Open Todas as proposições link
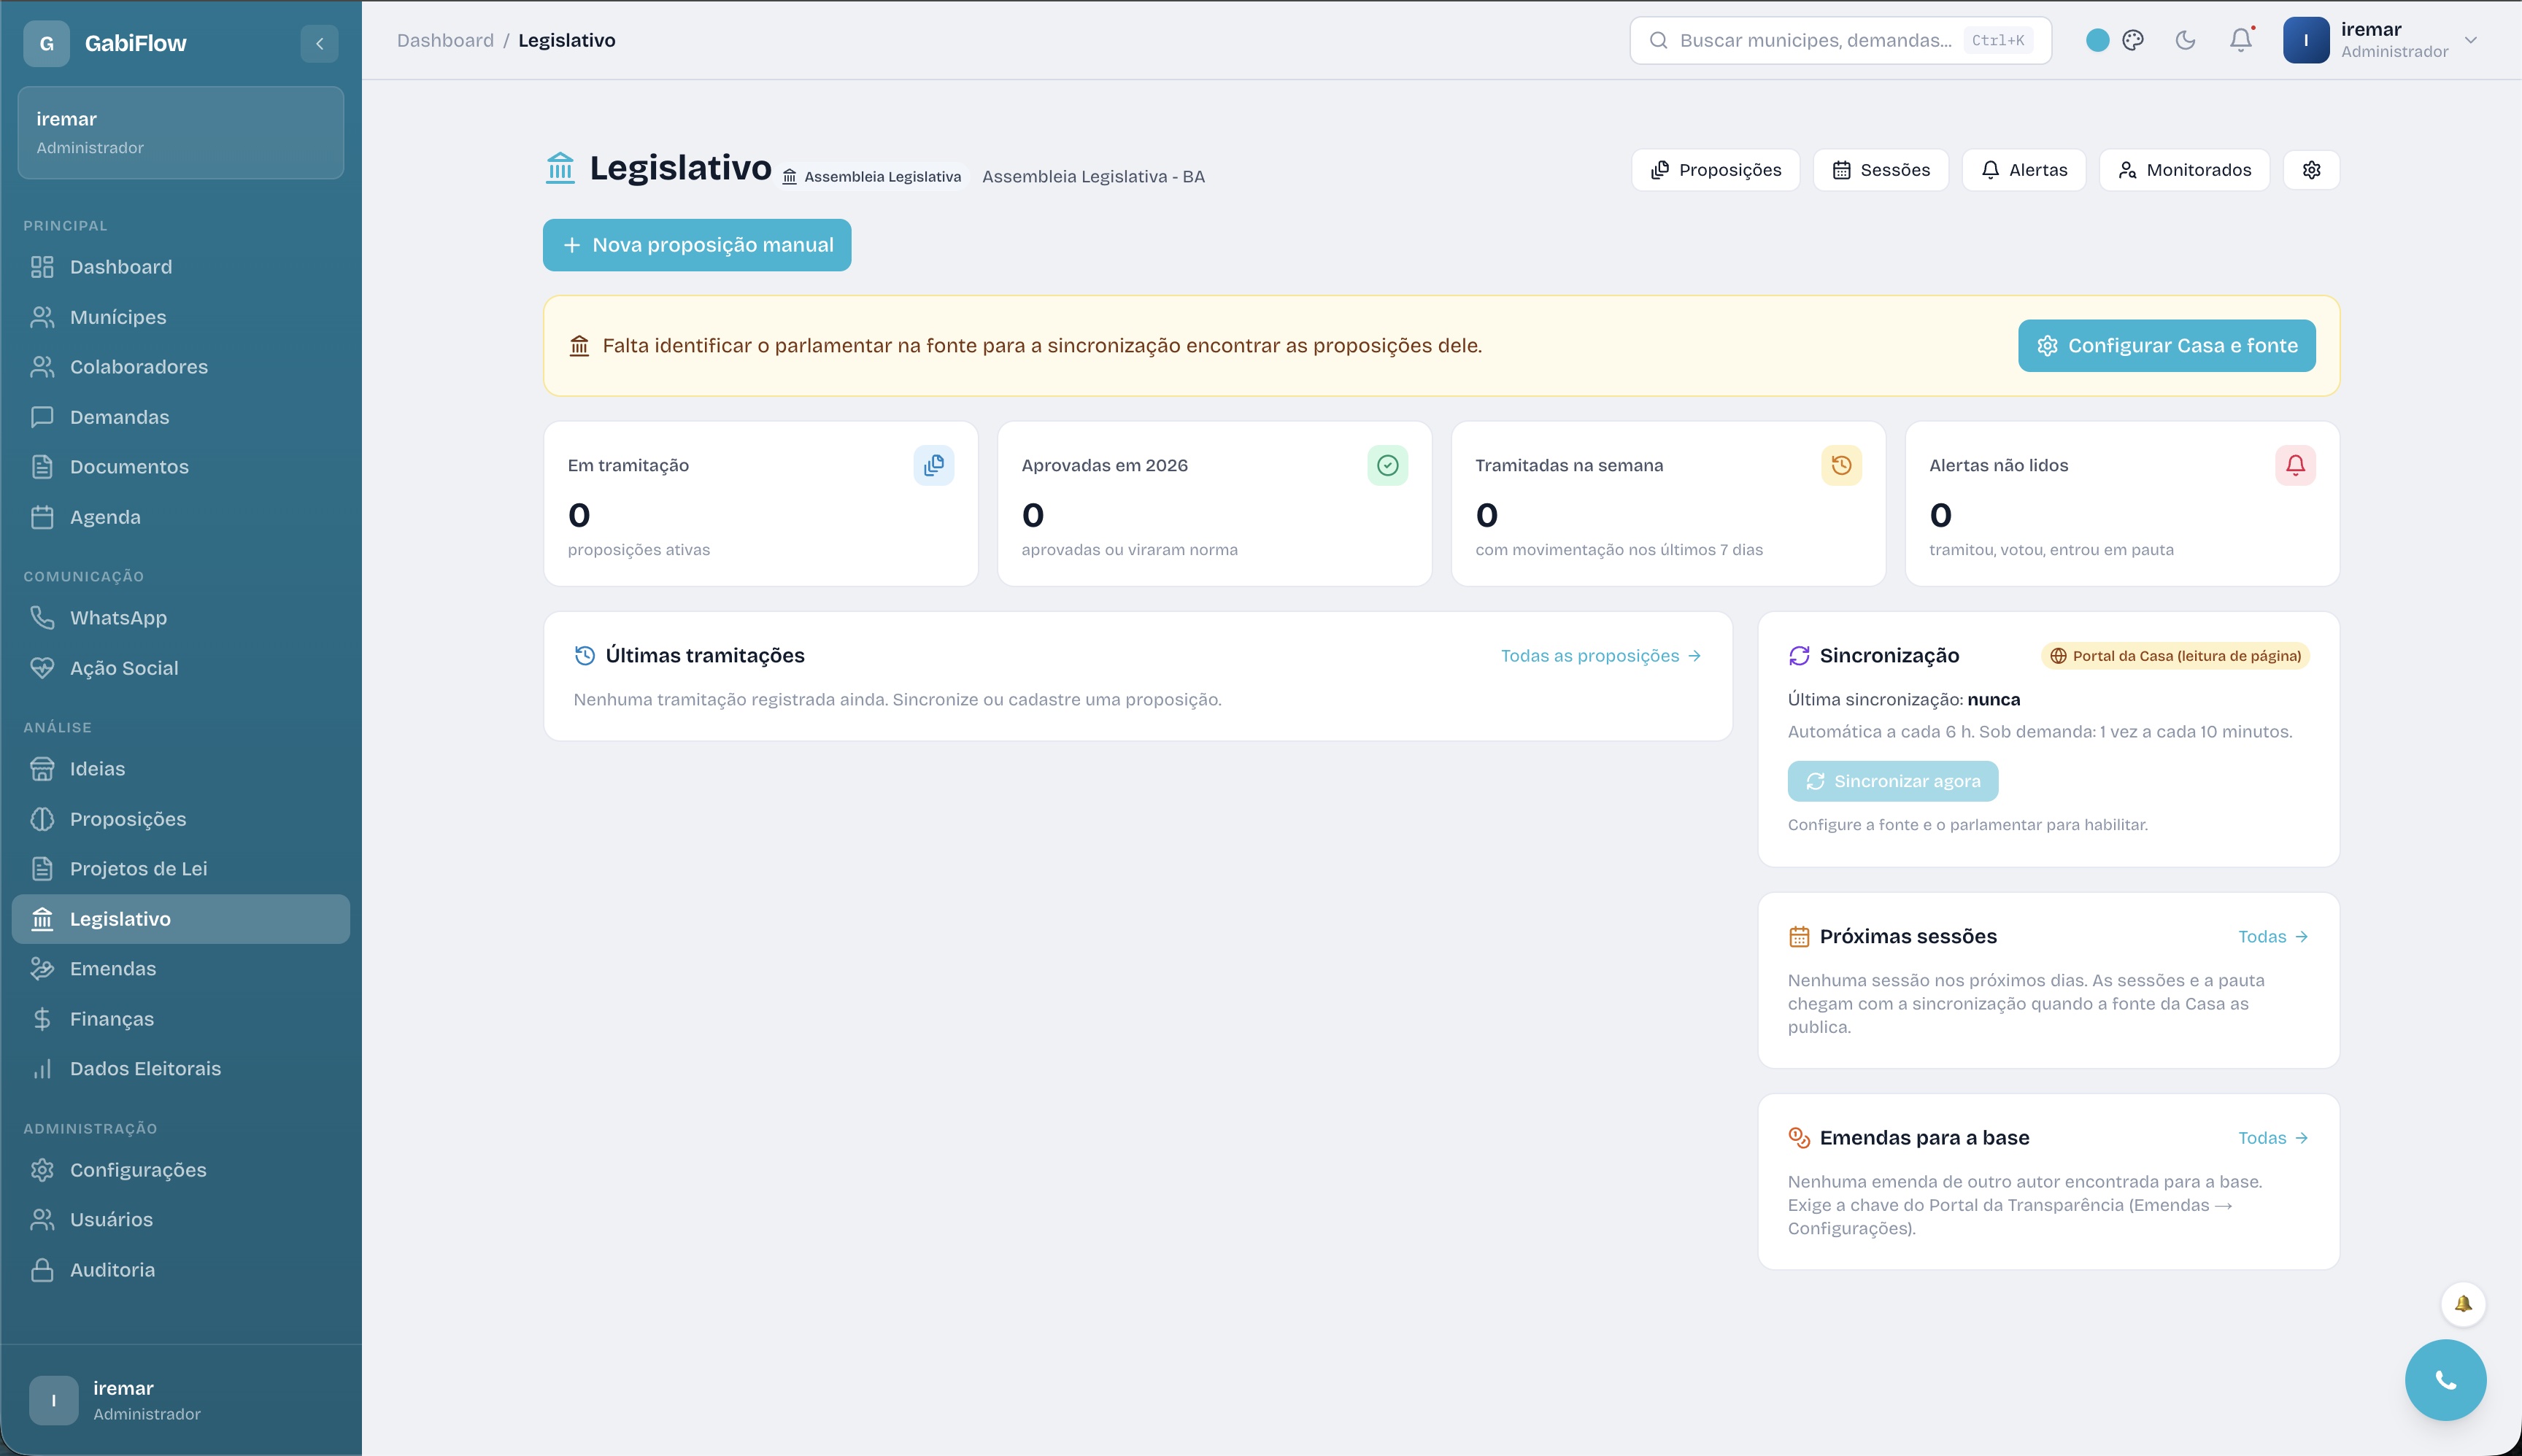 [x=1600, y=656]
